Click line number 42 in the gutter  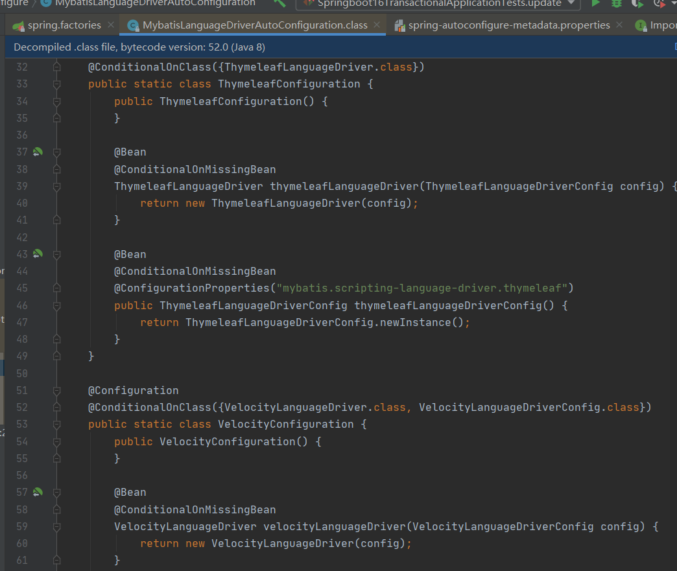22,237
